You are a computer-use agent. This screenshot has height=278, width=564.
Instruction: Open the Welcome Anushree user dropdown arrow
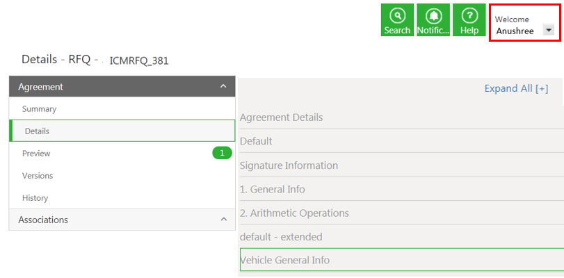tap(549, 30)
